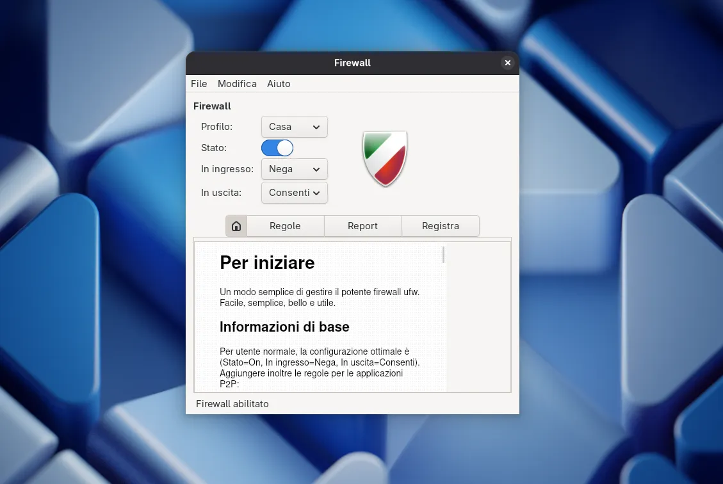Open the Profilo dropdown showing Casa
723x484 pixels.
(294, 127)
